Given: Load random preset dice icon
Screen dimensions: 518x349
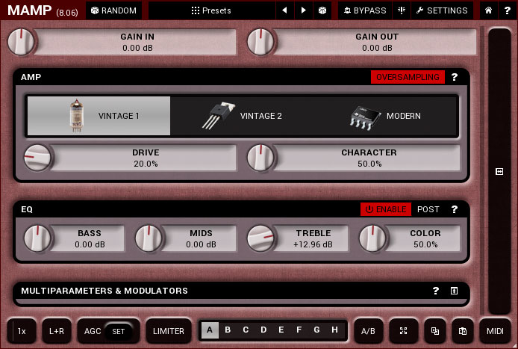Looking at the screenshot, I should [322, 10].
